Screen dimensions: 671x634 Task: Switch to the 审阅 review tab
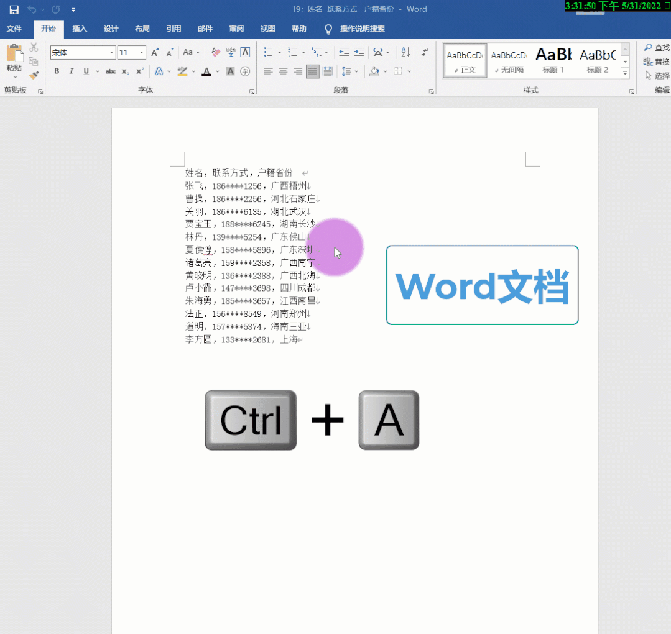click(236, 29)
